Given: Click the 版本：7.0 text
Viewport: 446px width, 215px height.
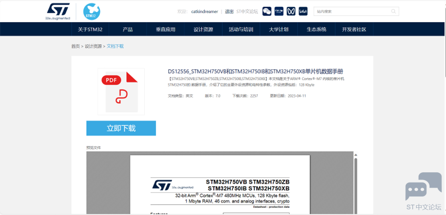Looking at the screenshot, I should point(212,96).
